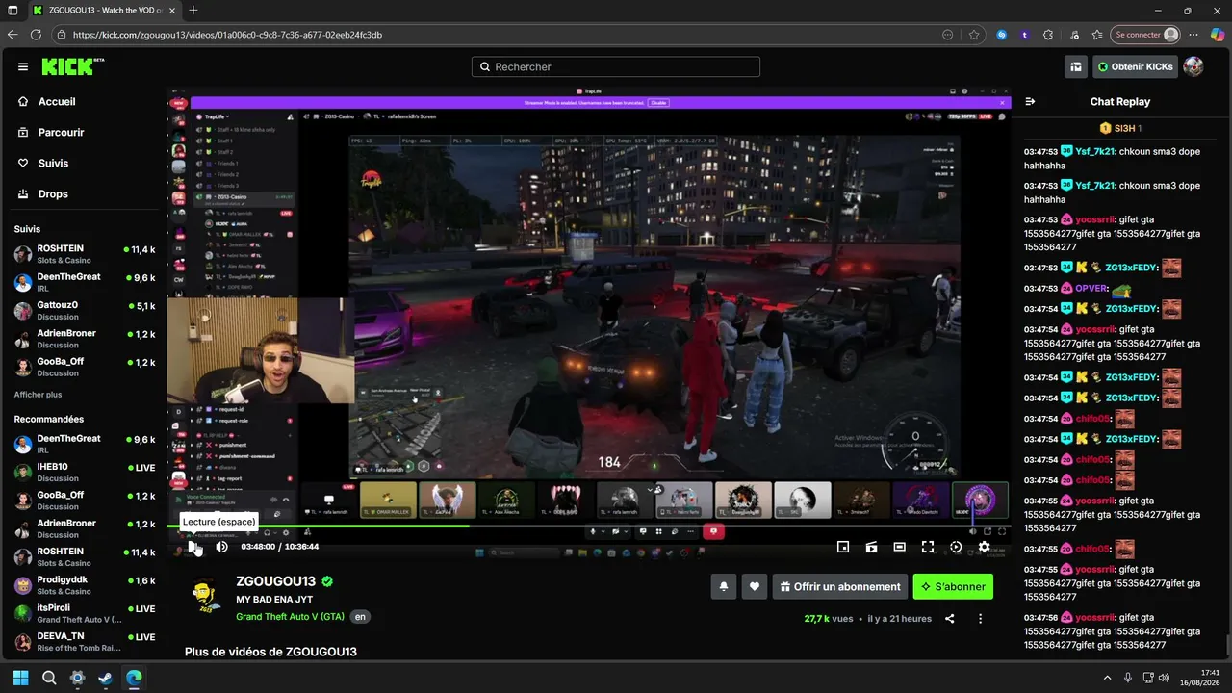Image resolution: width=1232 pixels, height=693 pixels.
Task: Toggle theater mode in the player
Action: click(899, 547)
